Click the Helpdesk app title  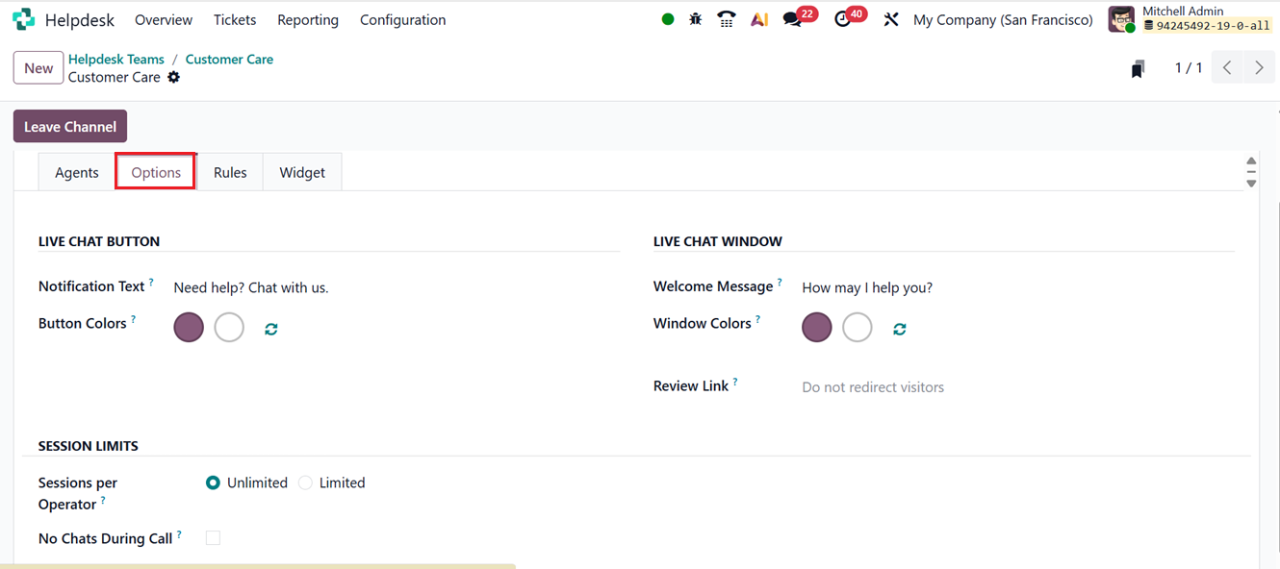[x=80, y=19]
